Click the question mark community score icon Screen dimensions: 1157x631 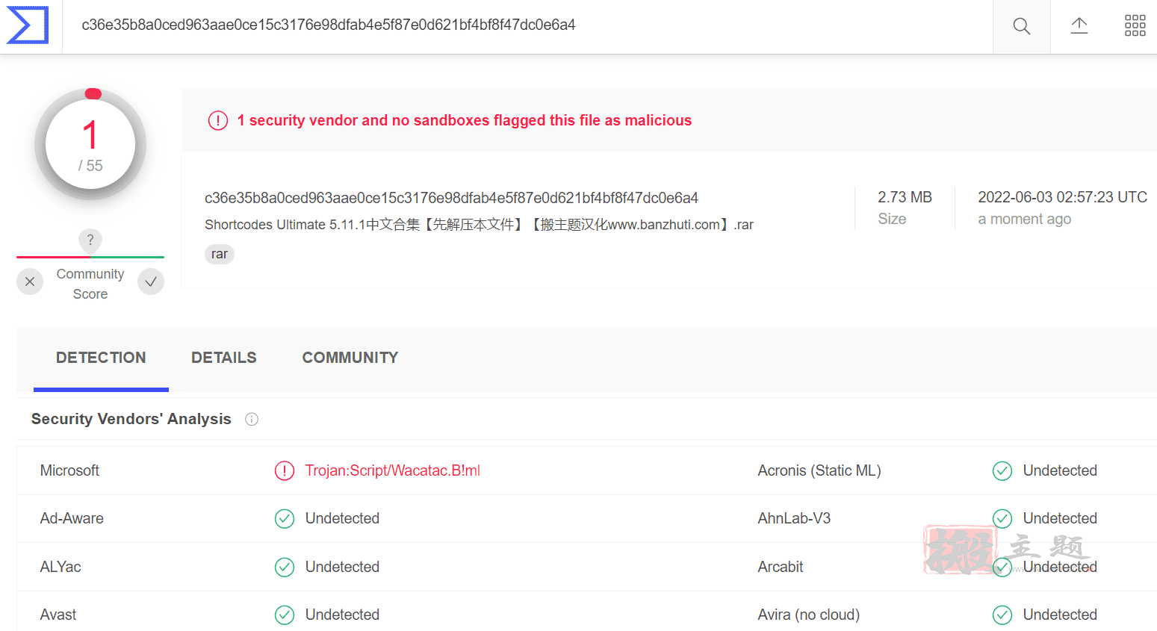(90, 240)
